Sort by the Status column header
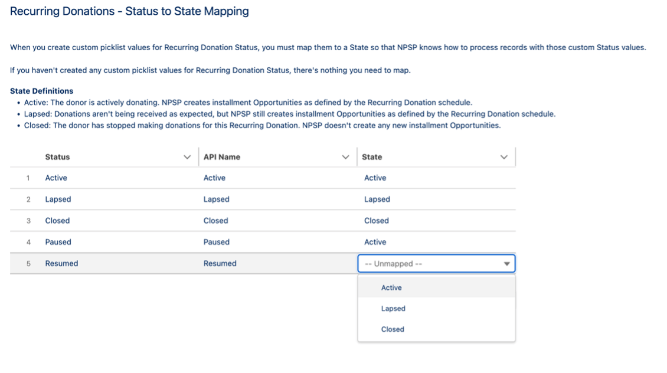 click(x=57, y=157)
